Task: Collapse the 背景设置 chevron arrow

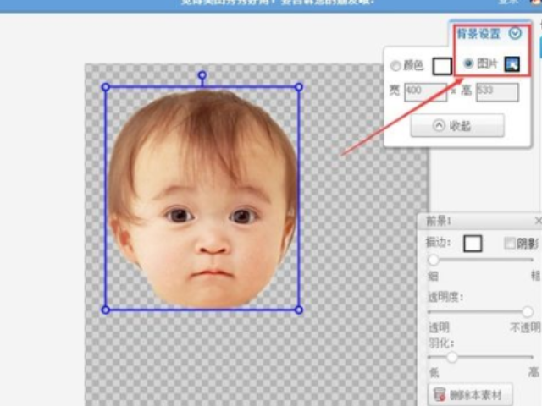Action: pos(515,34)
